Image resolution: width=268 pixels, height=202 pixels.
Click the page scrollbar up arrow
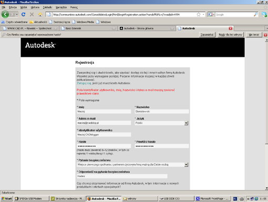coord(266,40)
